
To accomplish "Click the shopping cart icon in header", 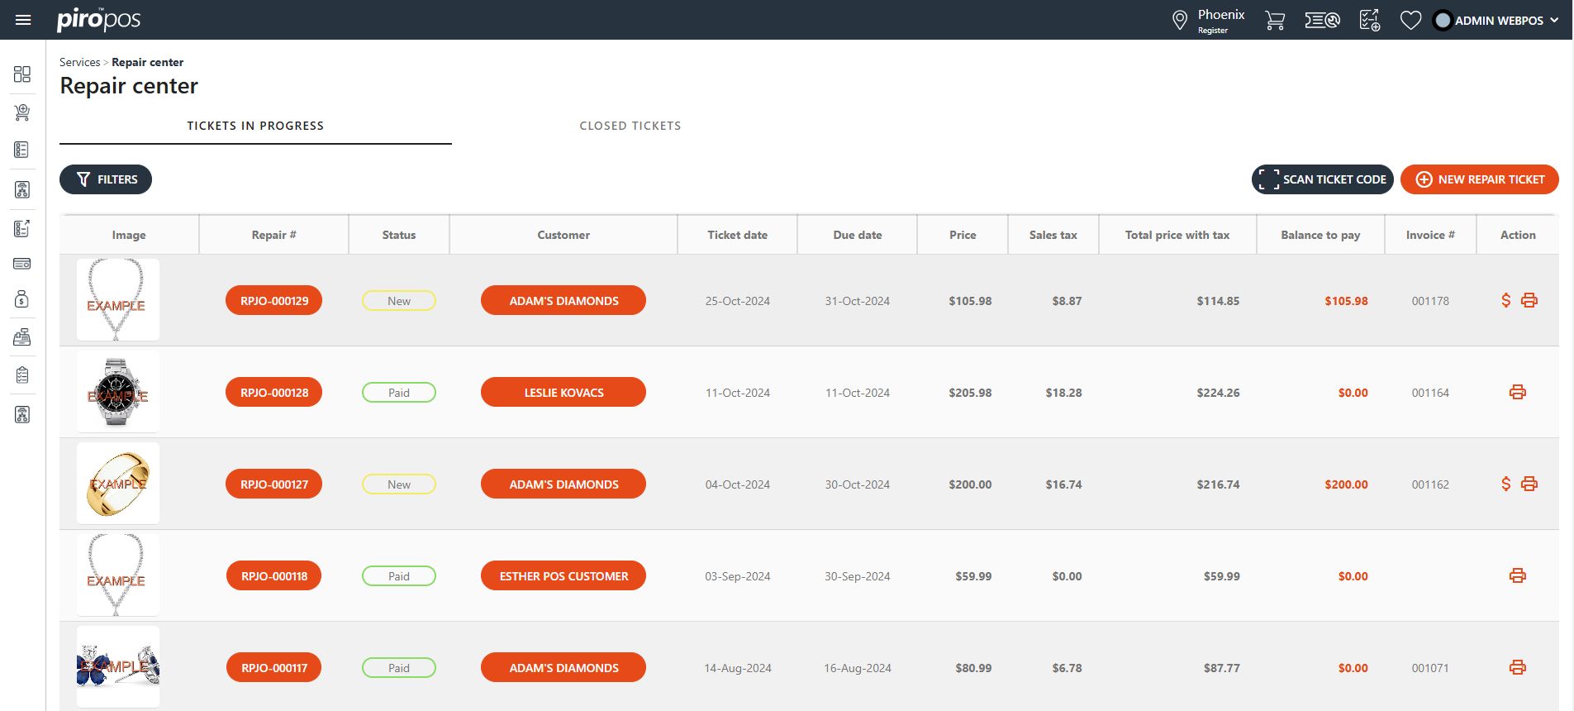I will click(x=1274, y=21).
